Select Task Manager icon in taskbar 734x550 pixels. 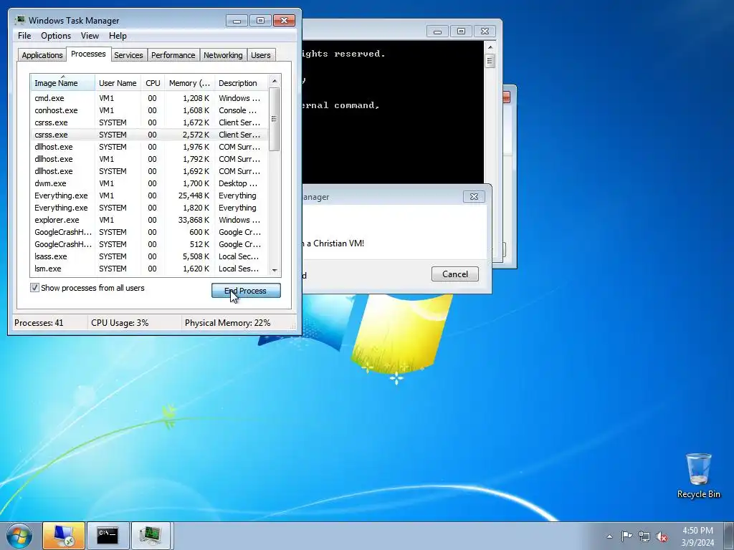pyautogui.click(x=151, y=536)
